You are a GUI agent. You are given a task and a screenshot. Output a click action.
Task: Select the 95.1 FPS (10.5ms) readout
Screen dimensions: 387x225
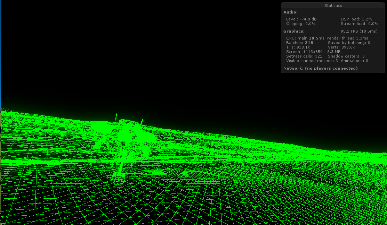point(359,31)
